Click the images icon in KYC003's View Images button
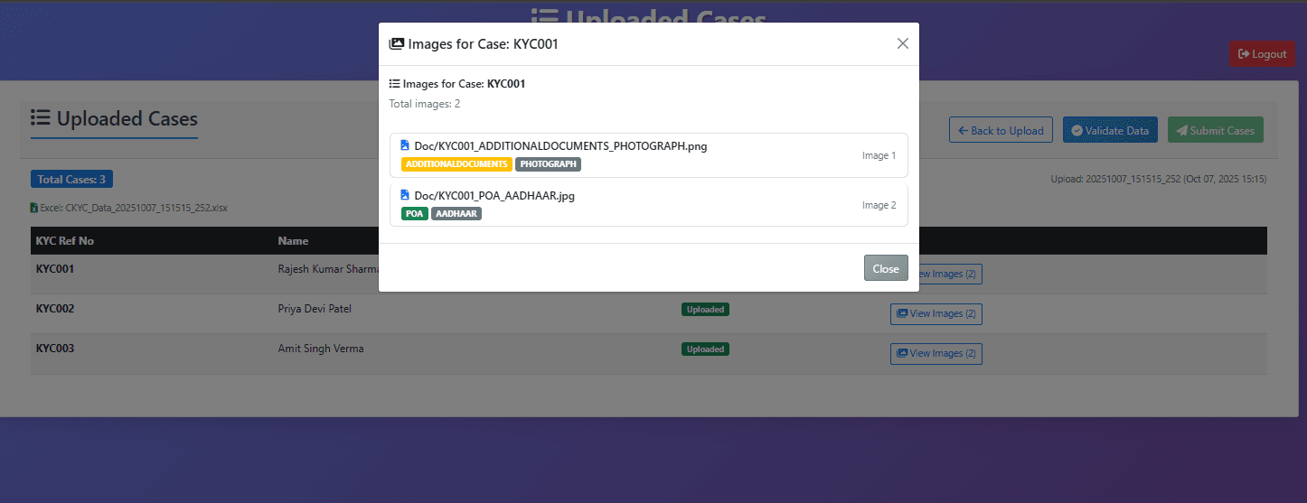This screenshot has height=503, width=1307. click(902, 354)
